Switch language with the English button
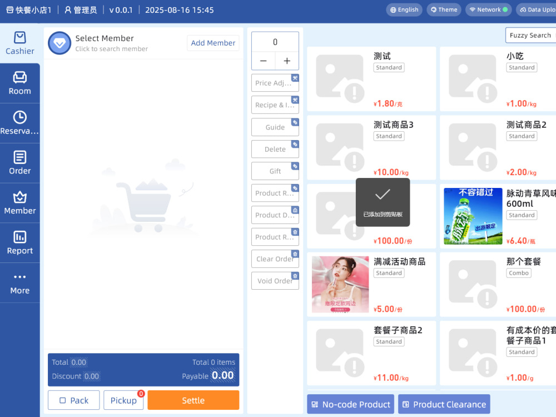Image resolution: width=556 pixels, height=417 pixels. (404, 9)
